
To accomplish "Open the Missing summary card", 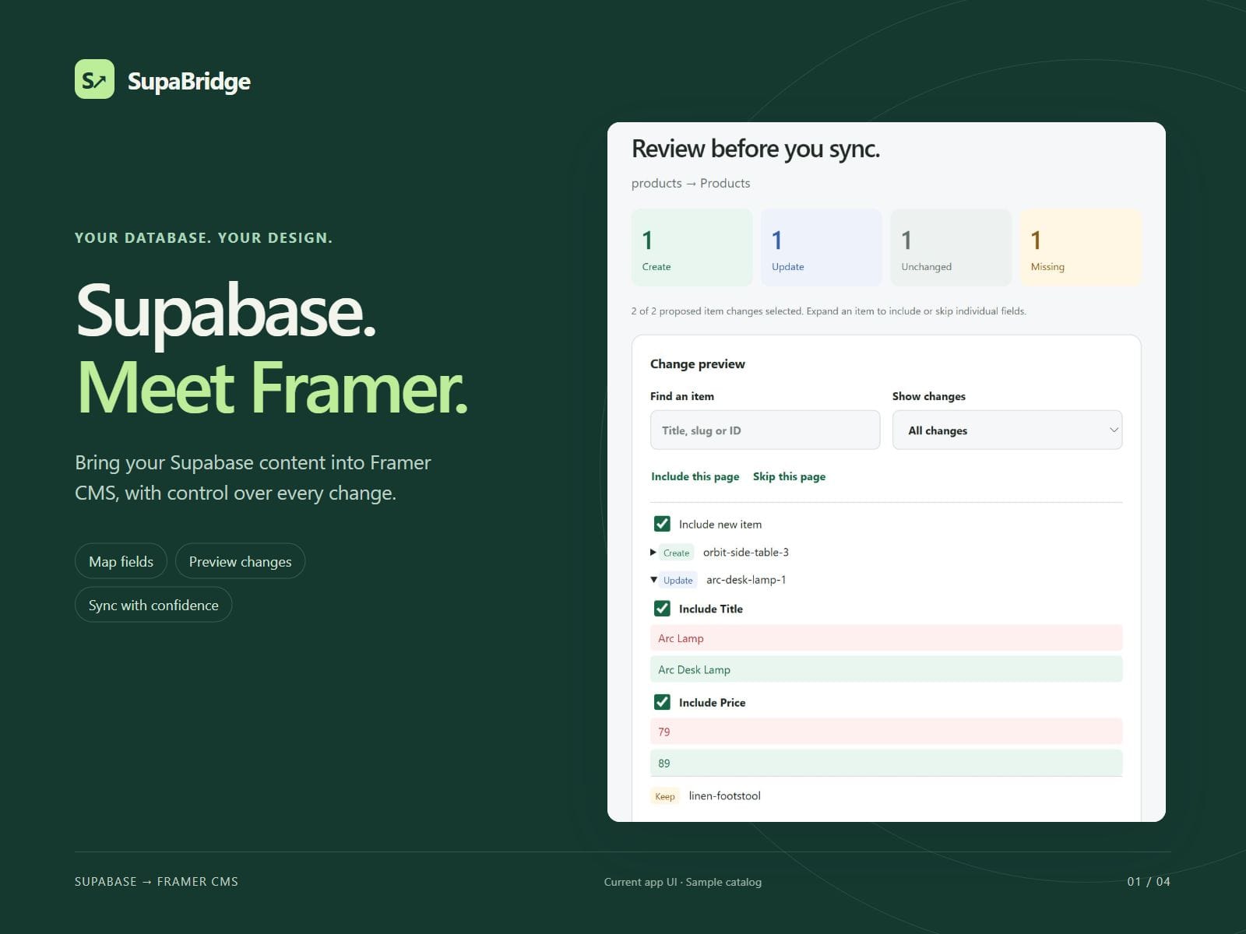I will point(1080,248).
